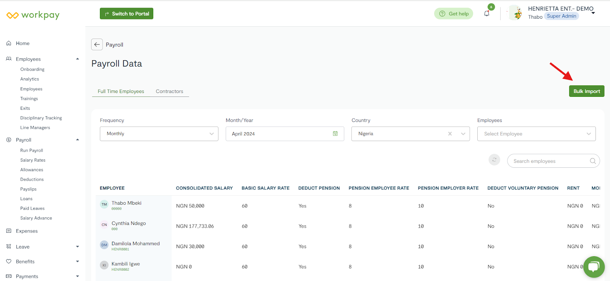Screen dimensions: 610x281
Task: Click the Expenses sidebar icon
Action: [9, 231]
